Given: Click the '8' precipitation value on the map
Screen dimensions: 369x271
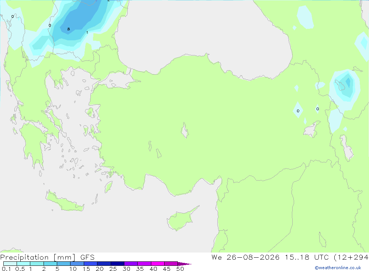Looking at the screenshot, I should click(x=69, y=29).
